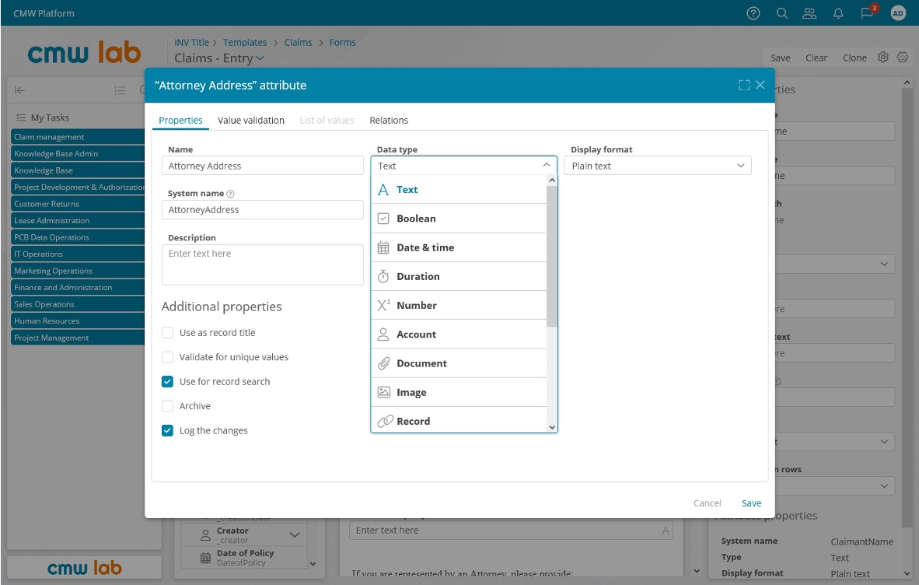The width and height of the screenshot is (919, 585).
Task: Open the Display format dropdown
Action: (658, 166)
